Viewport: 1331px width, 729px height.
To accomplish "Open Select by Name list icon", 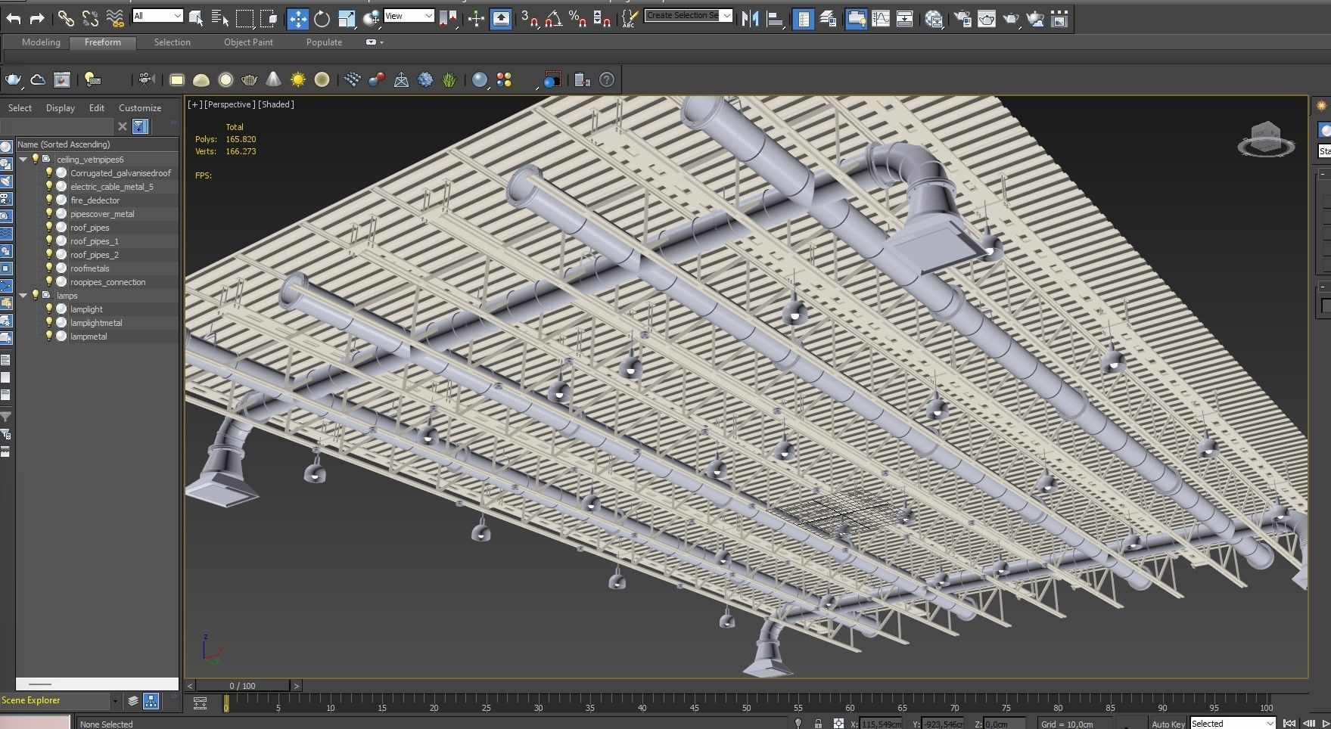I will pyautogui.click(x=220, y=18).
